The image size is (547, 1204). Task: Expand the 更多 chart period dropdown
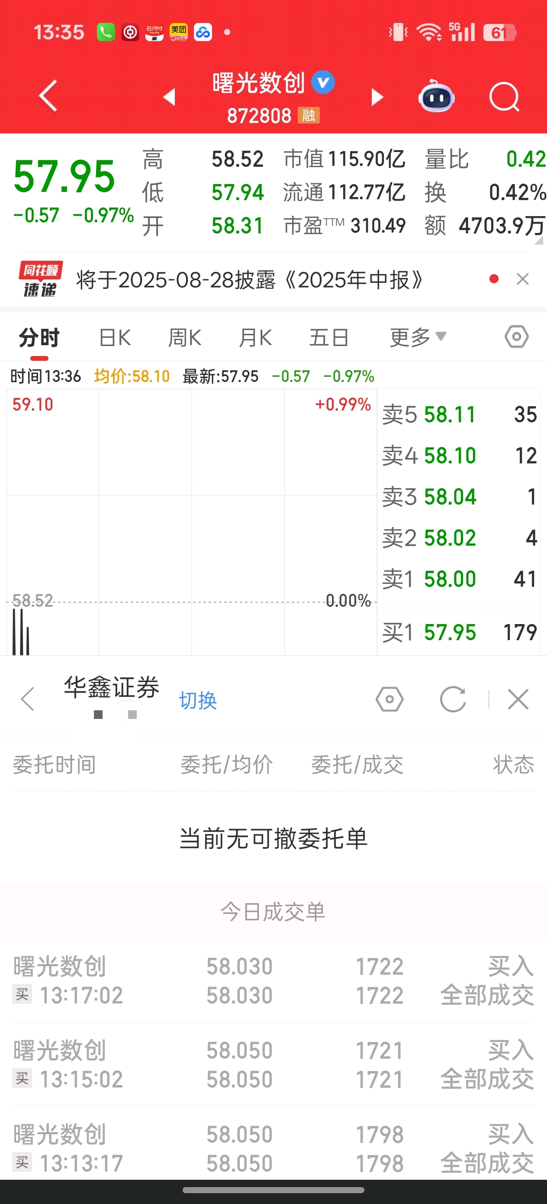point(418,337)
